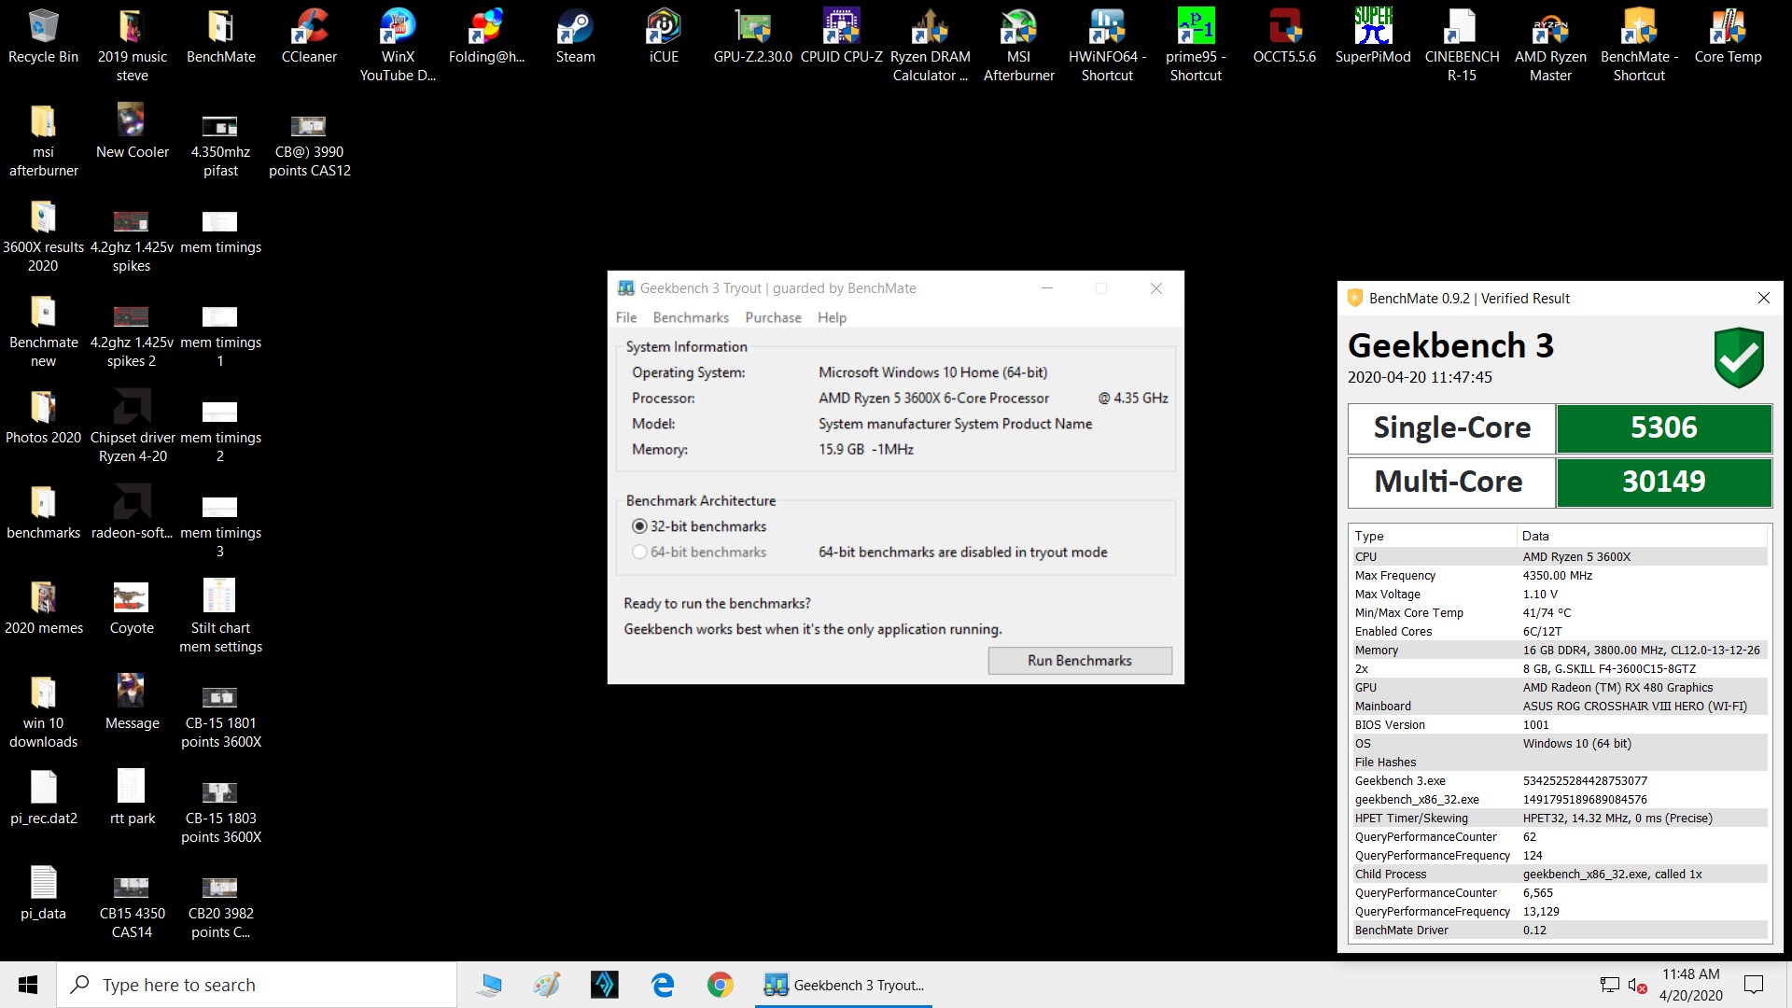Image resolution: width=1792 pixels, height=1008 pixels.
Task: Open the Photos 2020 folder
Action: 43,416
